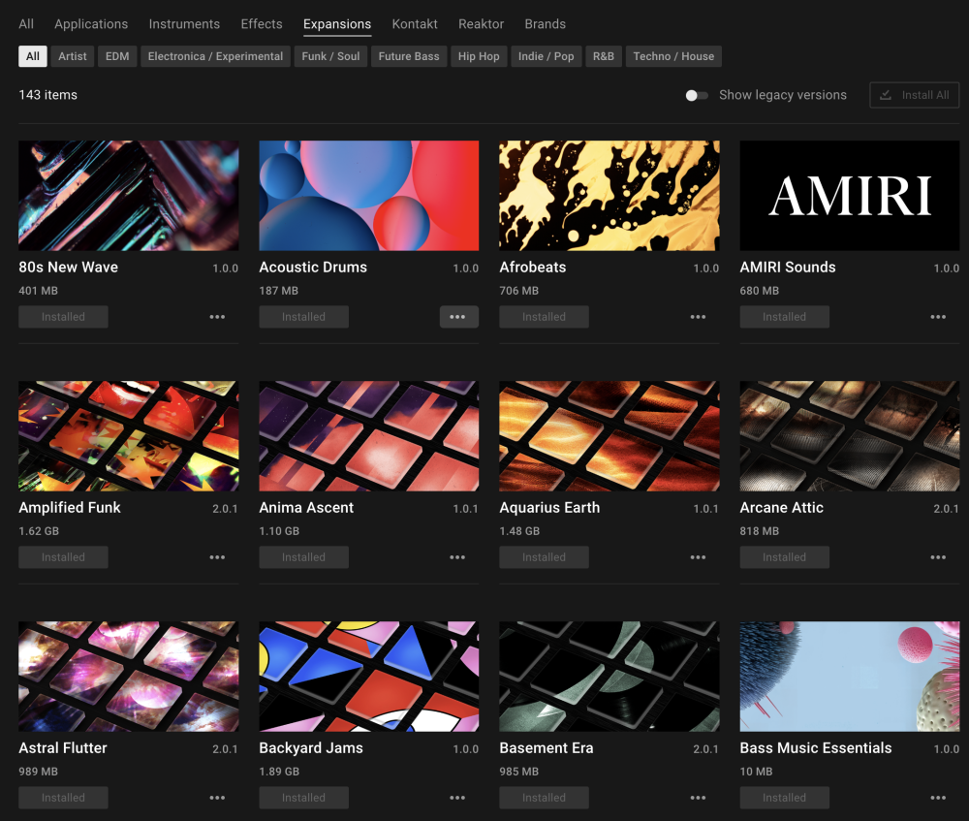Filter by Electronica / Experimental genre
Image resolution: width=969 pixels, height=821 pixels.
pyautogui.click(x=215, y=56)
